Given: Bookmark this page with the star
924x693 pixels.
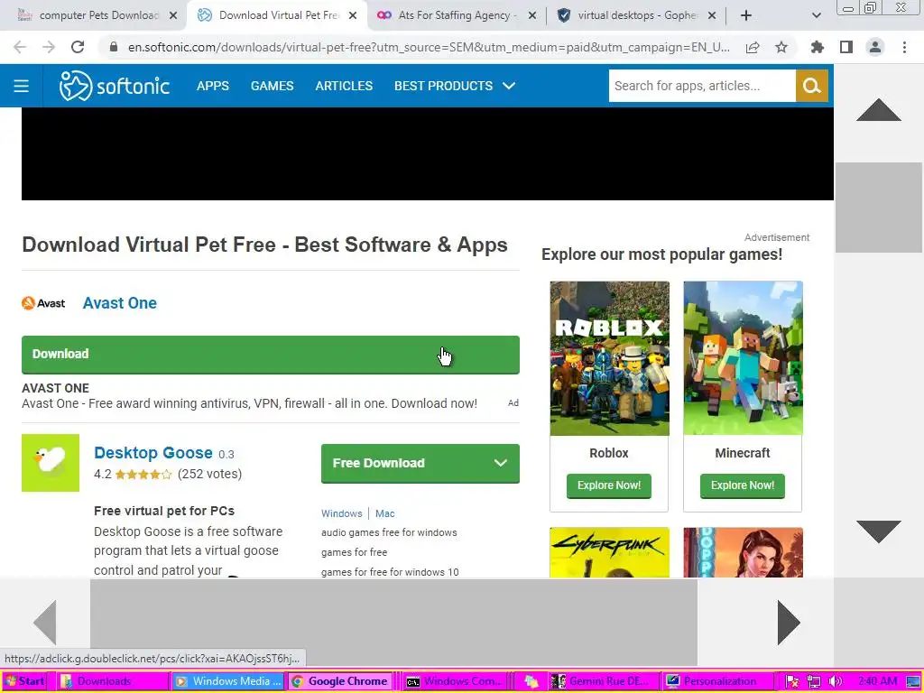Looking at the screenshot, I should 781,47.
